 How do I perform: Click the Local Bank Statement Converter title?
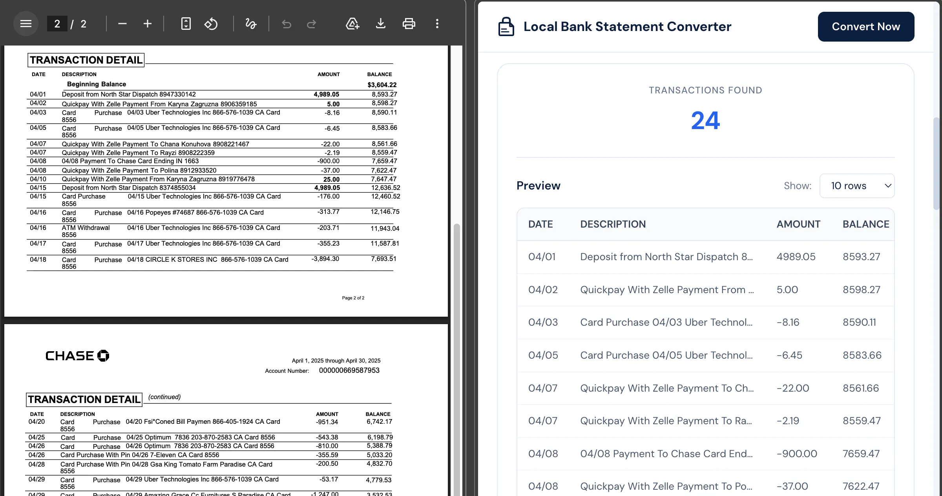click(627, 27)
